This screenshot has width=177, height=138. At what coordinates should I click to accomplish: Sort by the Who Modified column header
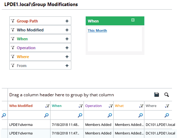(21, 106)
